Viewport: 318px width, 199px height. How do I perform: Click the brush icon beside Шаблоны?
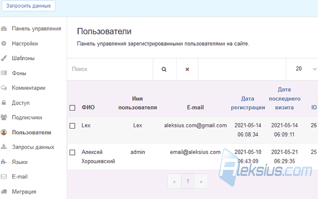click(4, 58)
